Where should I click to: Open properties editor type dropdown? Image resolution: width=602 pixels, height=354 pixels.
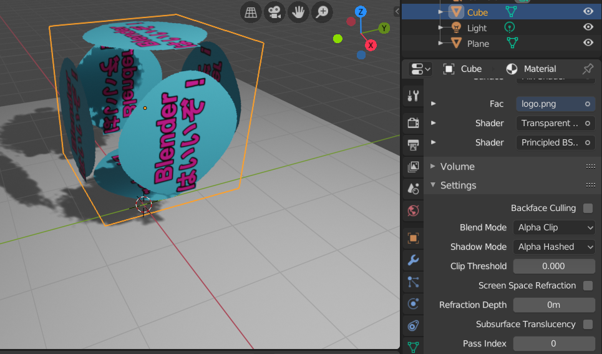pos(420,69)
